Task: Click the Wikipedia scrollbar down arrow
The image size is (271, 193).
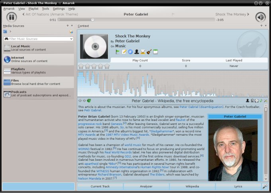Action: coord(266,179)
